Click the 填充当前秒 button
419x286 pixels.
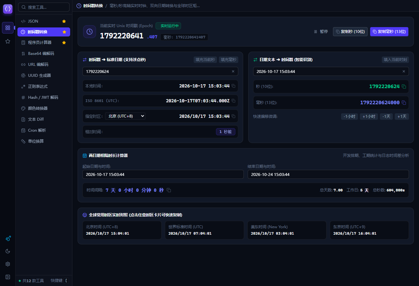pyautogui.click(x=205, y=60)
